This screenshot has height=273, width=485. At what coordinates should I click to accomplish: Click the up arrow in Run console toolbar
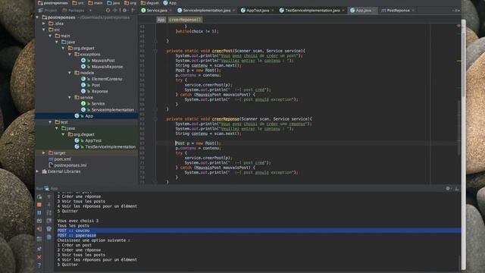(48, 197)
